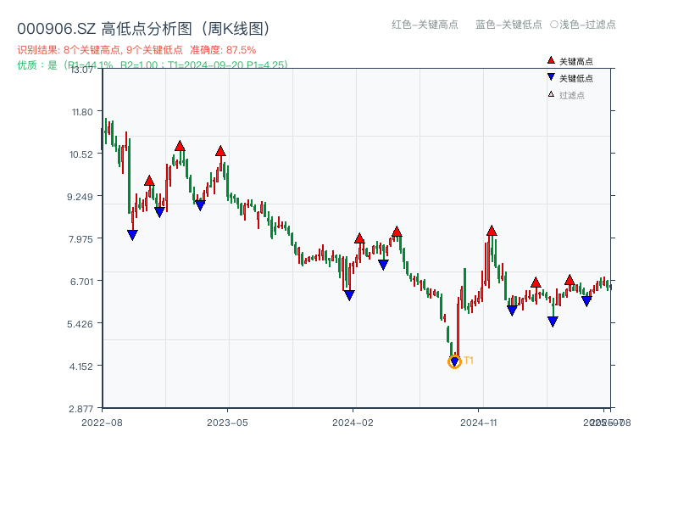Toggle the 过滤点 legend label

pyautogui.click(x=572, y=95)
